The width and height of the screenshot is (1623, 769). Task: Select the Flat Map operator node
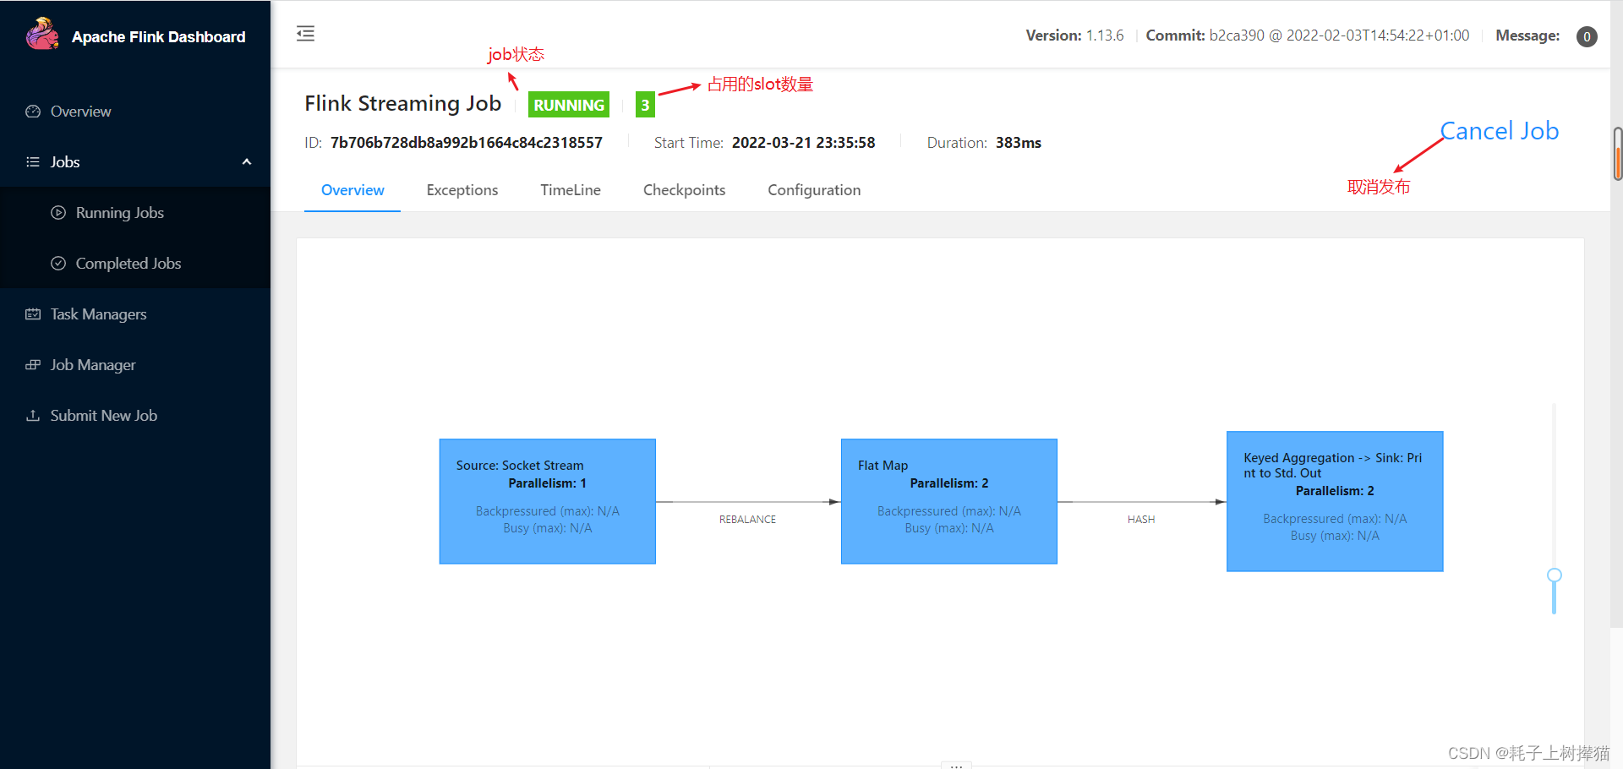pos(949,501)
